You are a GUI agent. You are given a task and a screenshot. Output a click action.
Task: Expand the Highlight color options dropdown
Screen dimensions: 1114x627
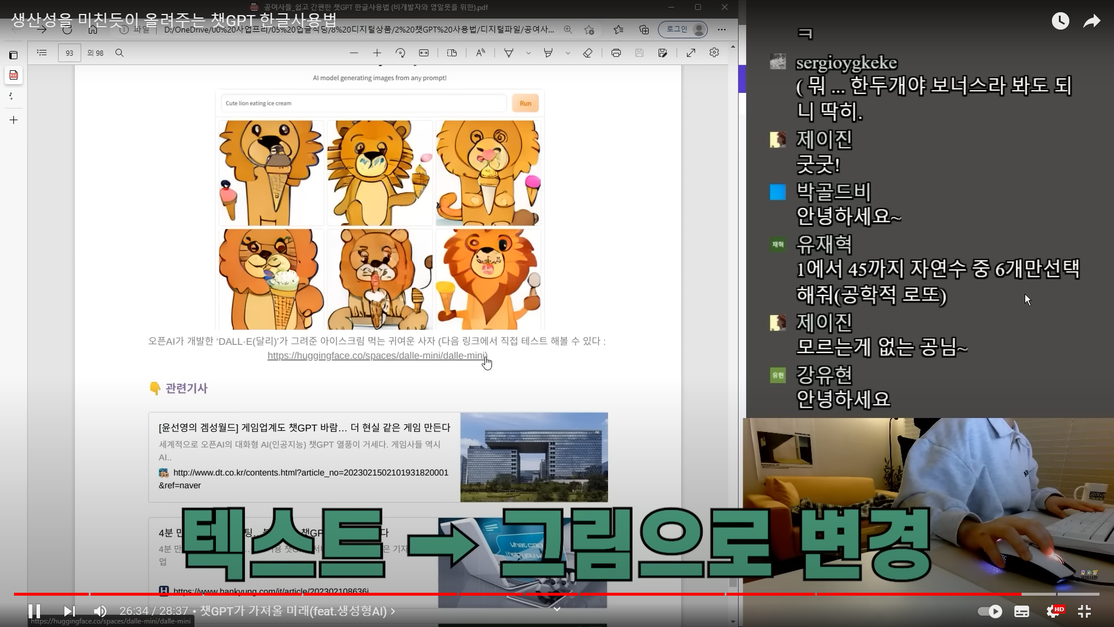(568, 53)
